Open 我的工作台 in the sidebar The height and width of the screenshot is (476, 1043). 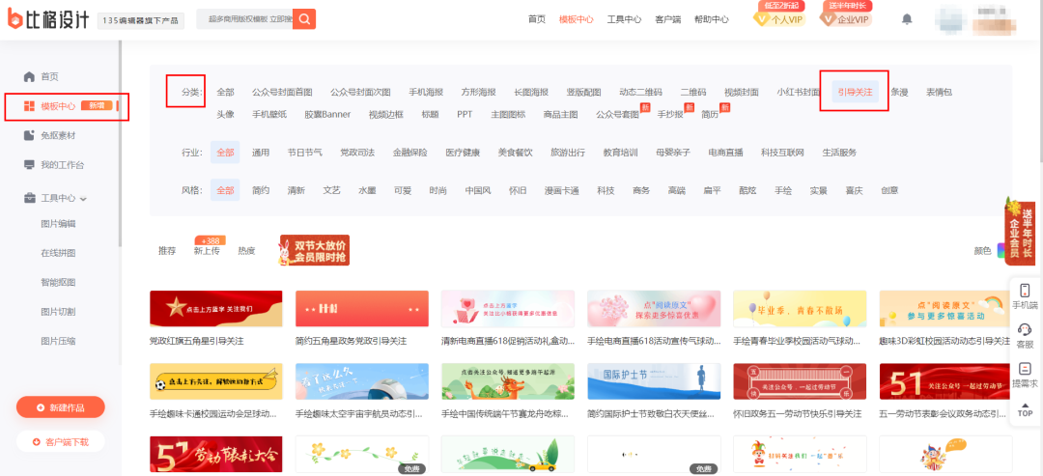click(63, 165)
